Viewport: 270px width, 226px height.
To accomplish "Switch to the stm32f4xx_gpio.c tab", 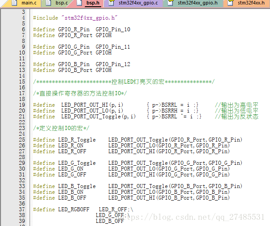I will [x=138, y=3].
